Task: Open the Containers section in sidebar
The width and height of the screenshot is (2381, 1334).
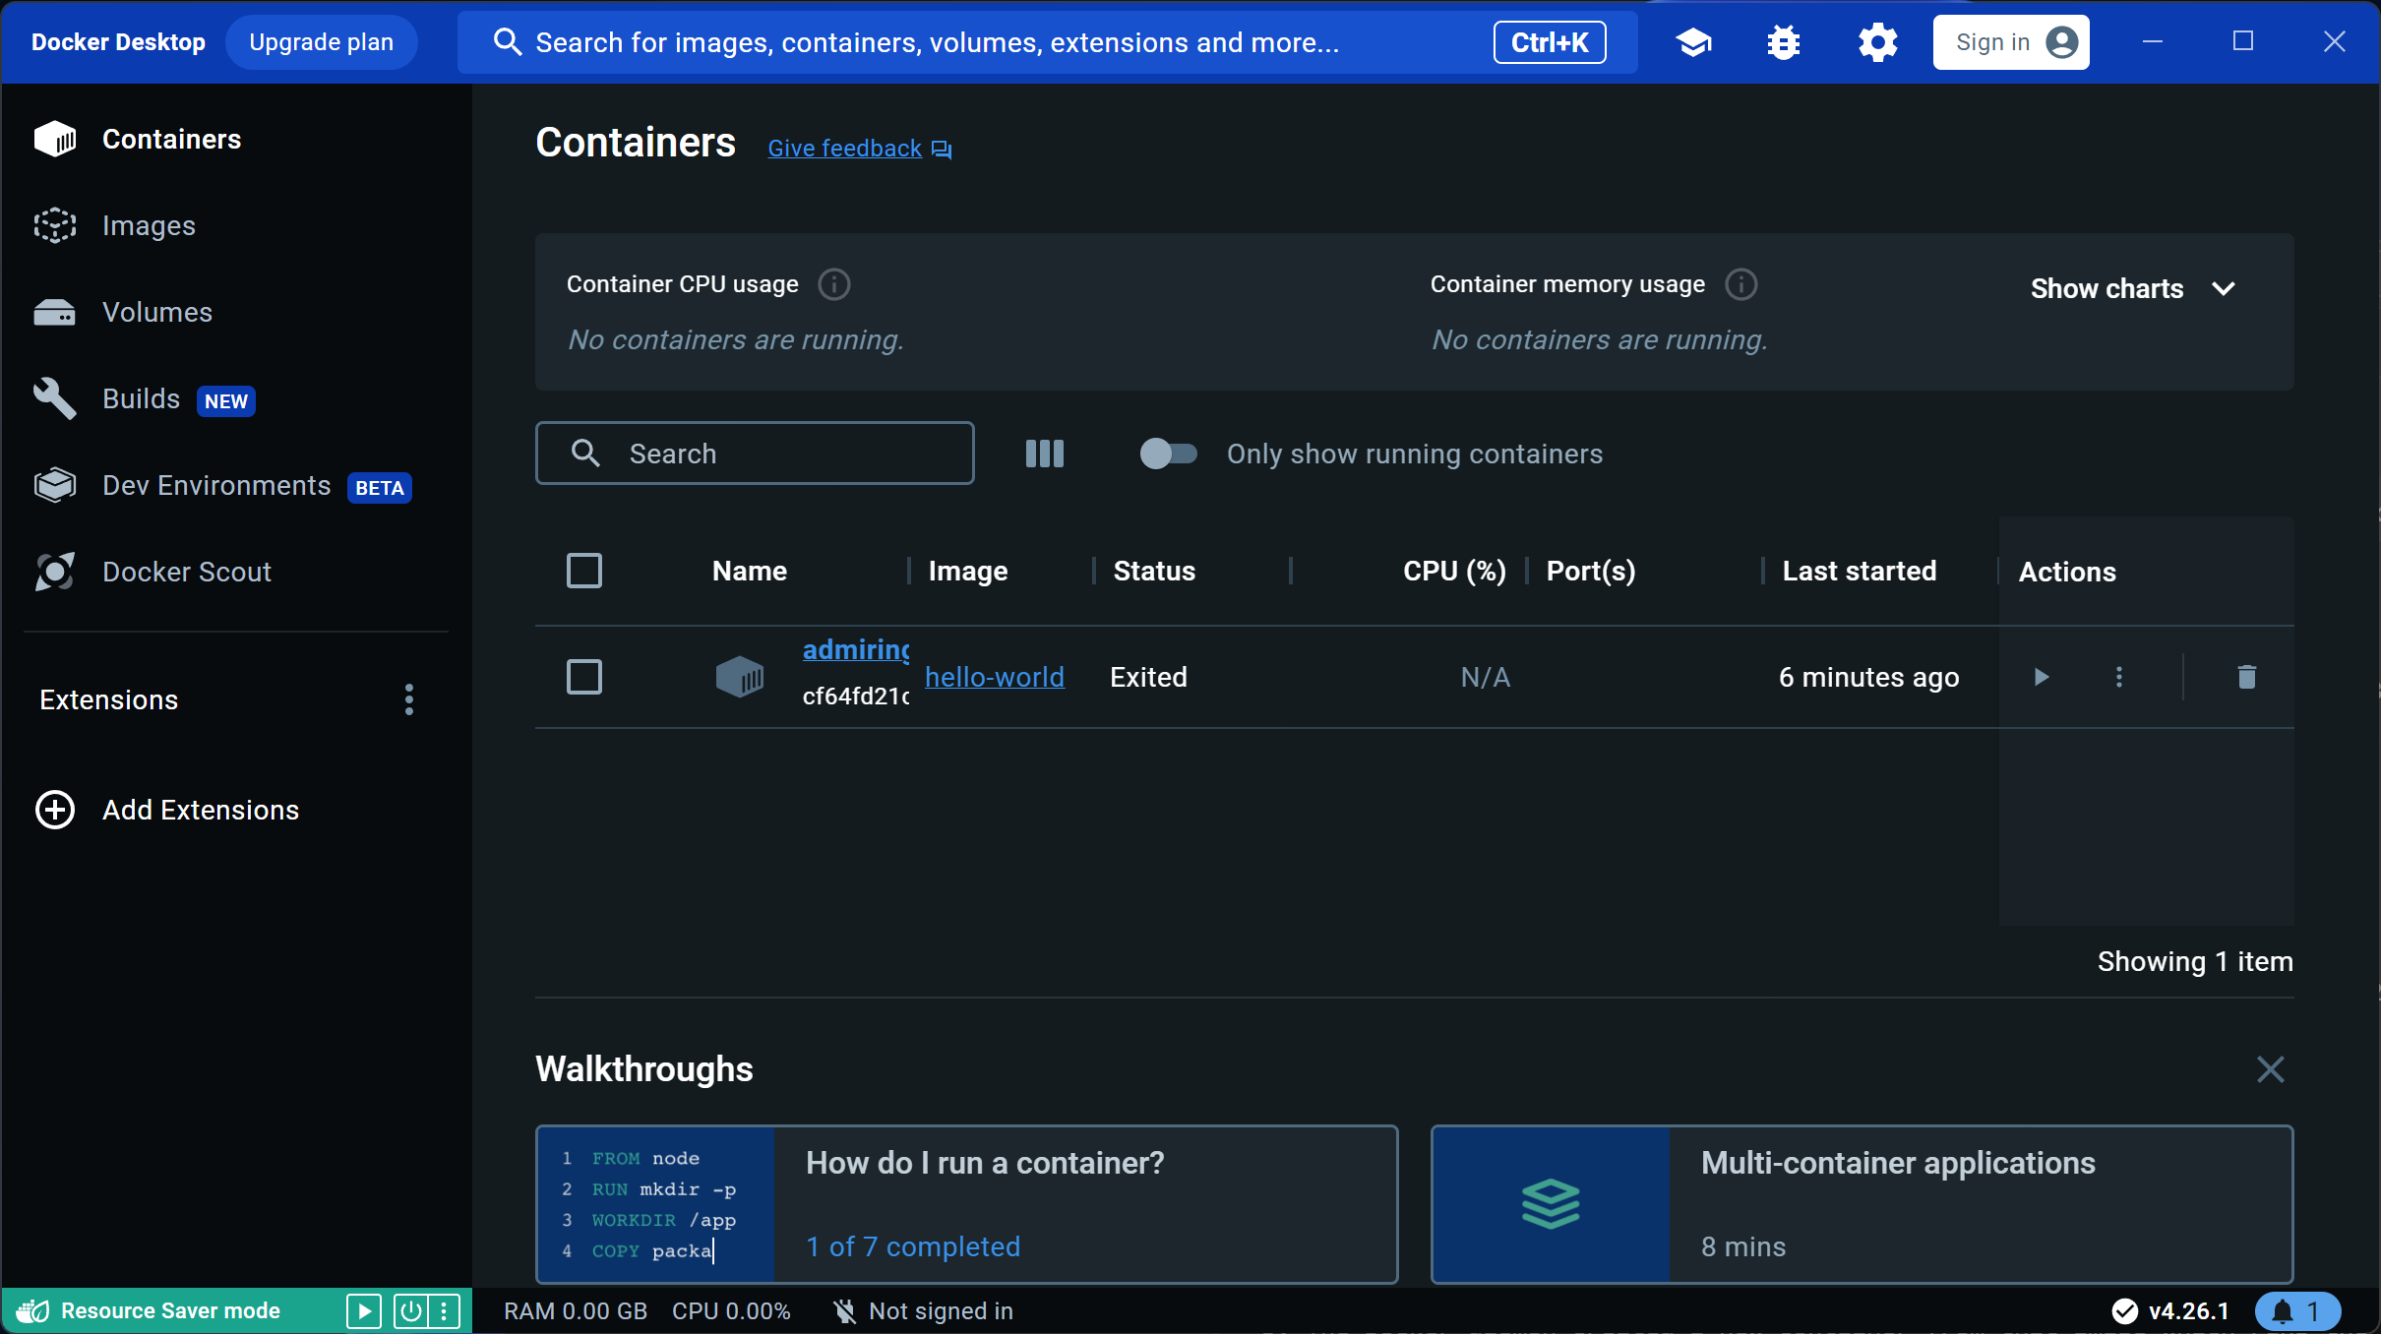Action: pos(170,139)
